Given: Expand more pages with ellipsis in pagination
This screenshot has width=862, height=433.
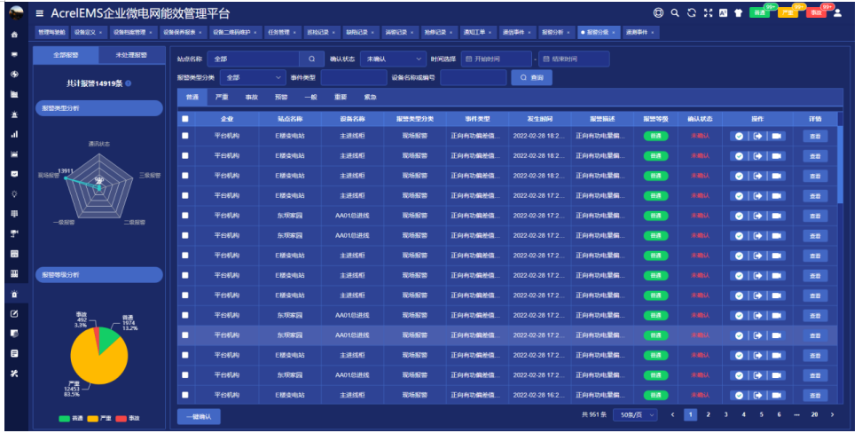Looking at the screenshot, I should point(796,414).
